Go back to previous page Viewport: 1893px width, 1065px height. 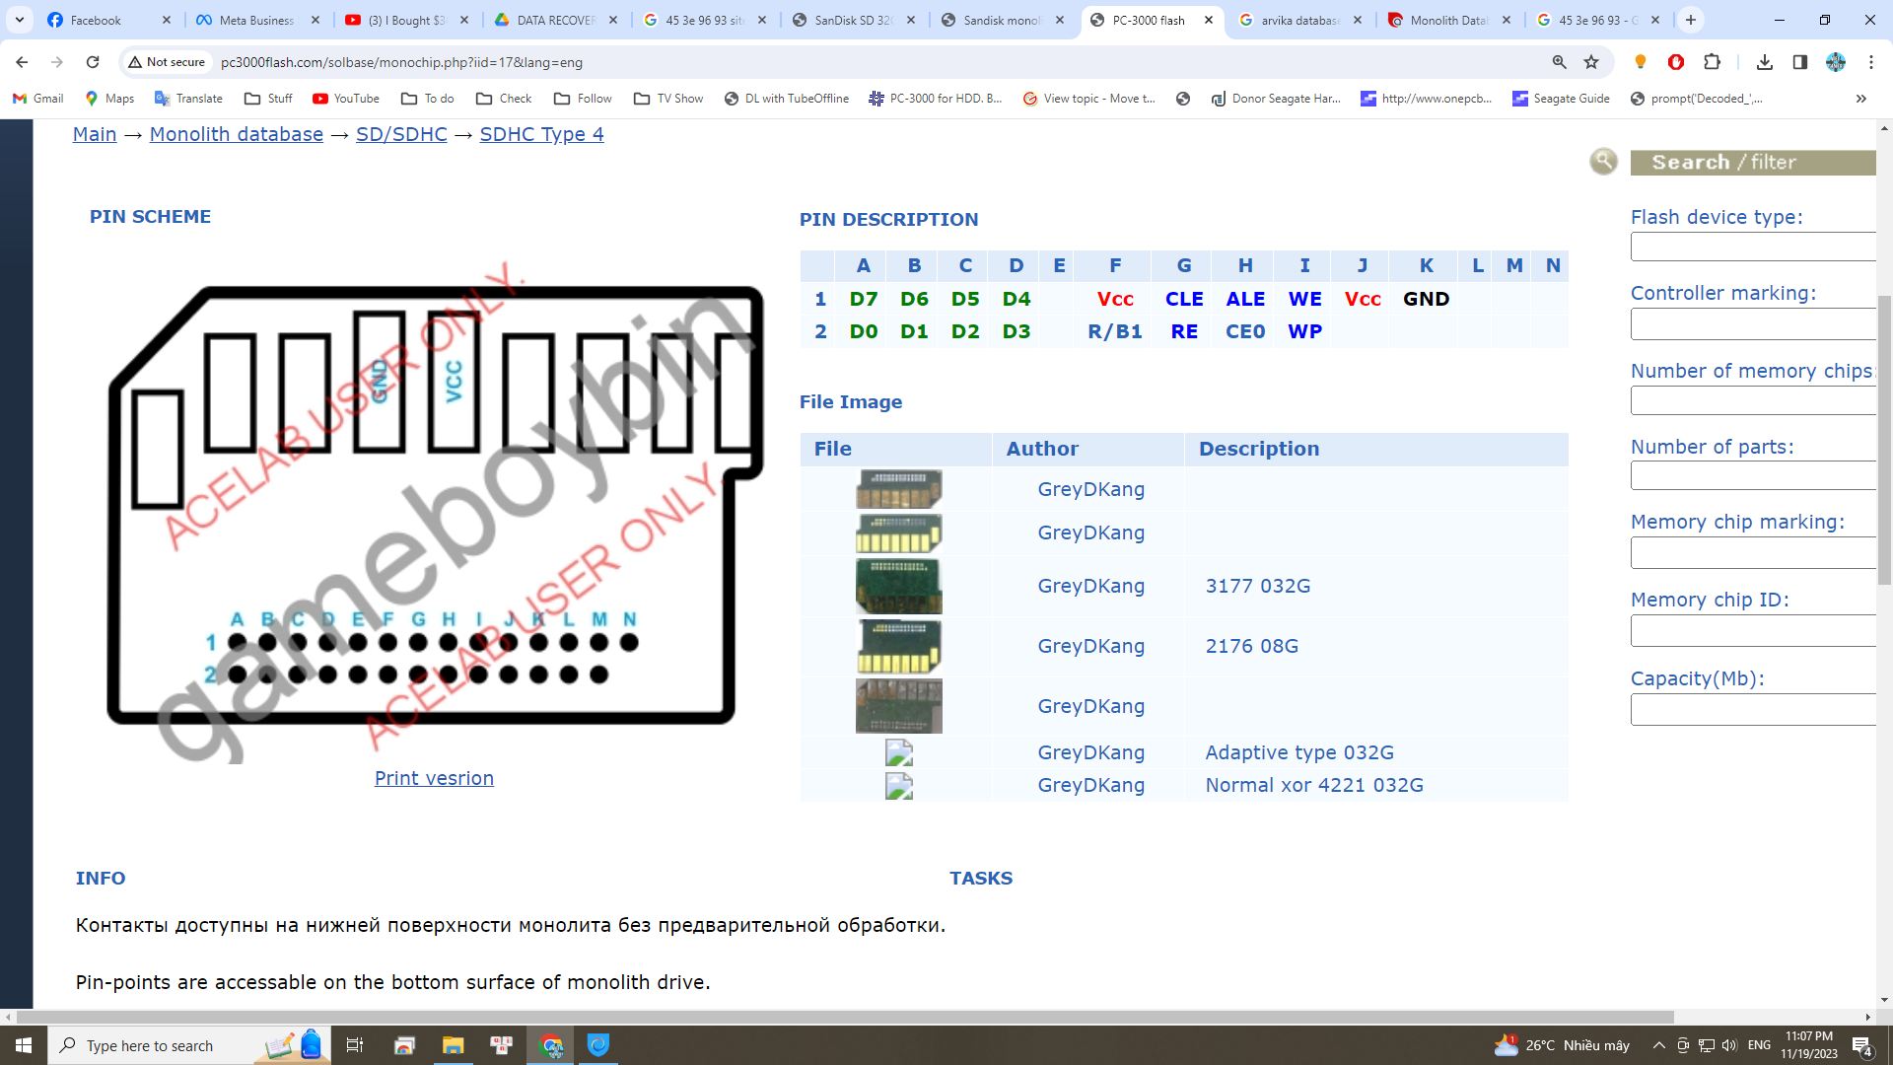coord(22,62)
